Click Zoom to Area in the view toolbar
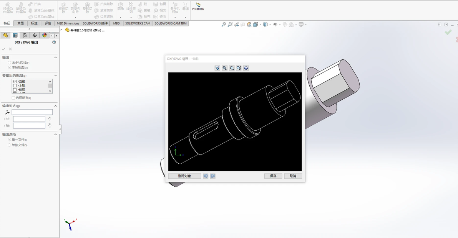Viewport: 458px width, 238px height. (x=230, y=25)
